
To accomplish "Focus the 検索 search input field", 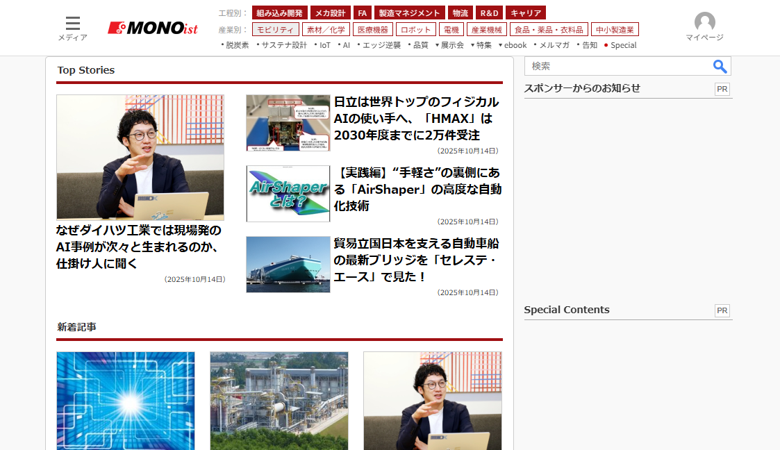I will (618, 67).
